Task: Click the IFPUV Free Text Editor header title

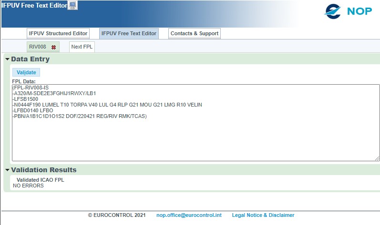Action: pyautogui.click(x=34, y=5)
